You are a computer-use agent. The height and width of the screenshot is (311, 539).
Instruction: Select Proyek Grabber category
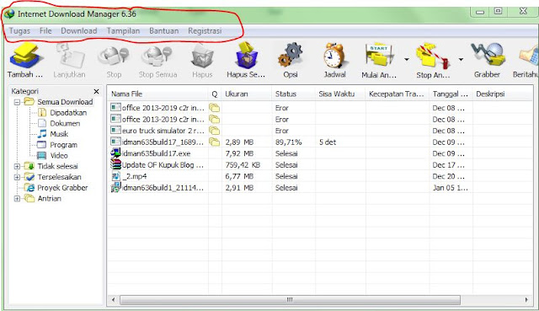click(62, 188)
